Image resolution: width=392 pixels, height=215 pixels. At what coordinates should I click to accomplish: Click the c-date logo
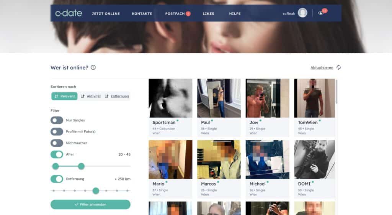(x=69, y=13)
